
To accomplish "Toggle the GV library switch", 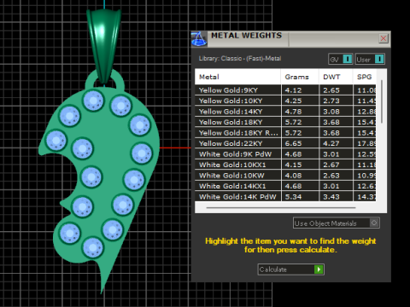I will pyautogui.click(x=341, y=59).
